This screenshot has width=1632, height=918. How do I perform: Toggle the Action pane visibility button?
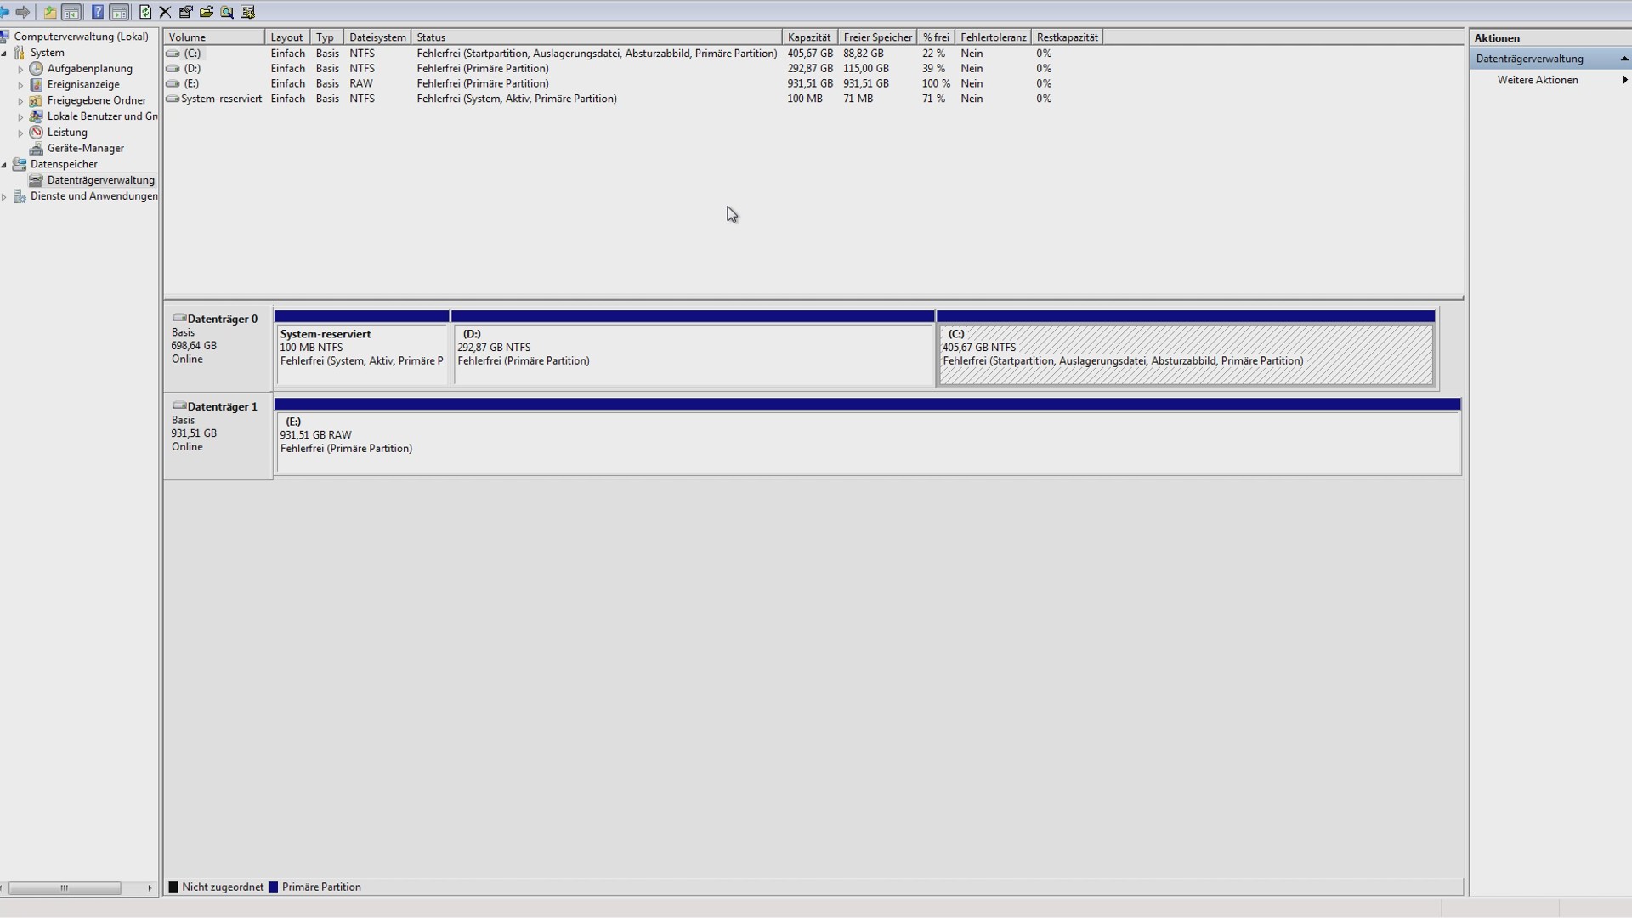119,12
